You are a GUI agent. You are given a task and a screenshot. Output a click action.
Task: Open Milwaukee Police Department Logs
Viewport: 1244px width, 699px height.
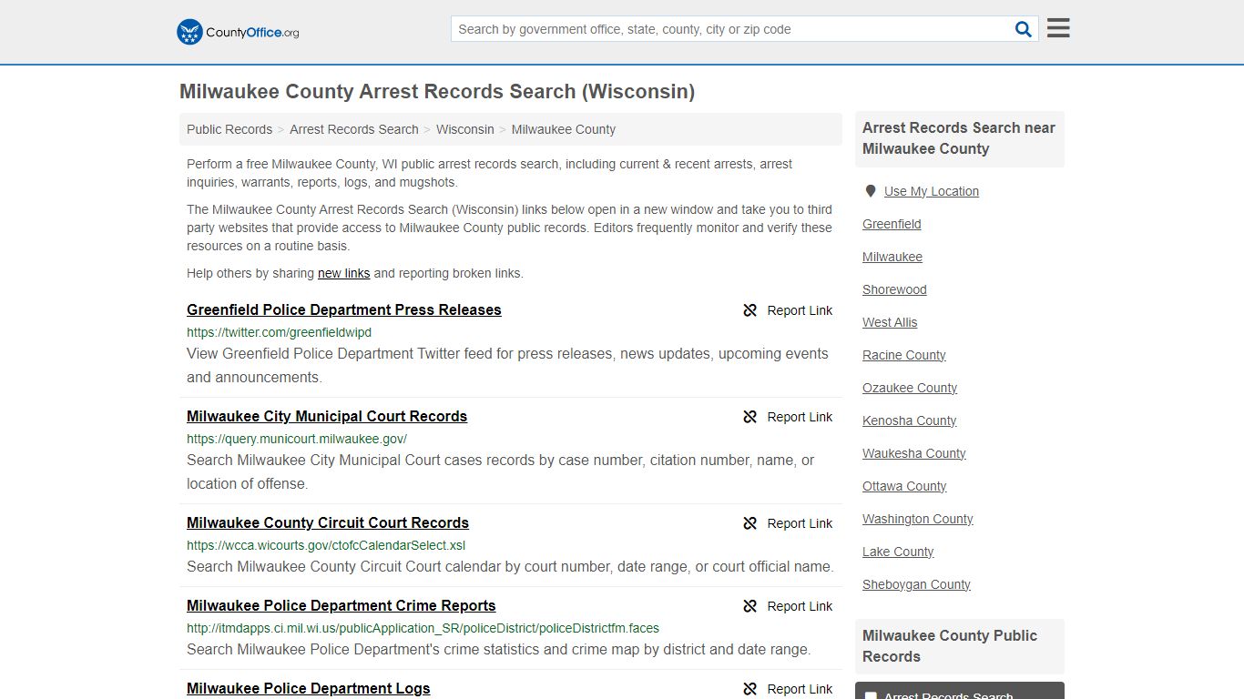(x=309, y=688)
